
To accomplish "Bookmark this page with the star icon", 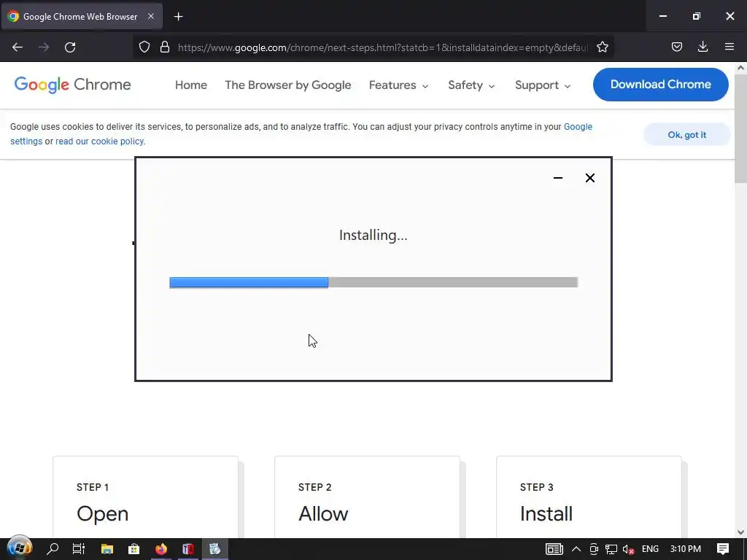I will (602, 47).
